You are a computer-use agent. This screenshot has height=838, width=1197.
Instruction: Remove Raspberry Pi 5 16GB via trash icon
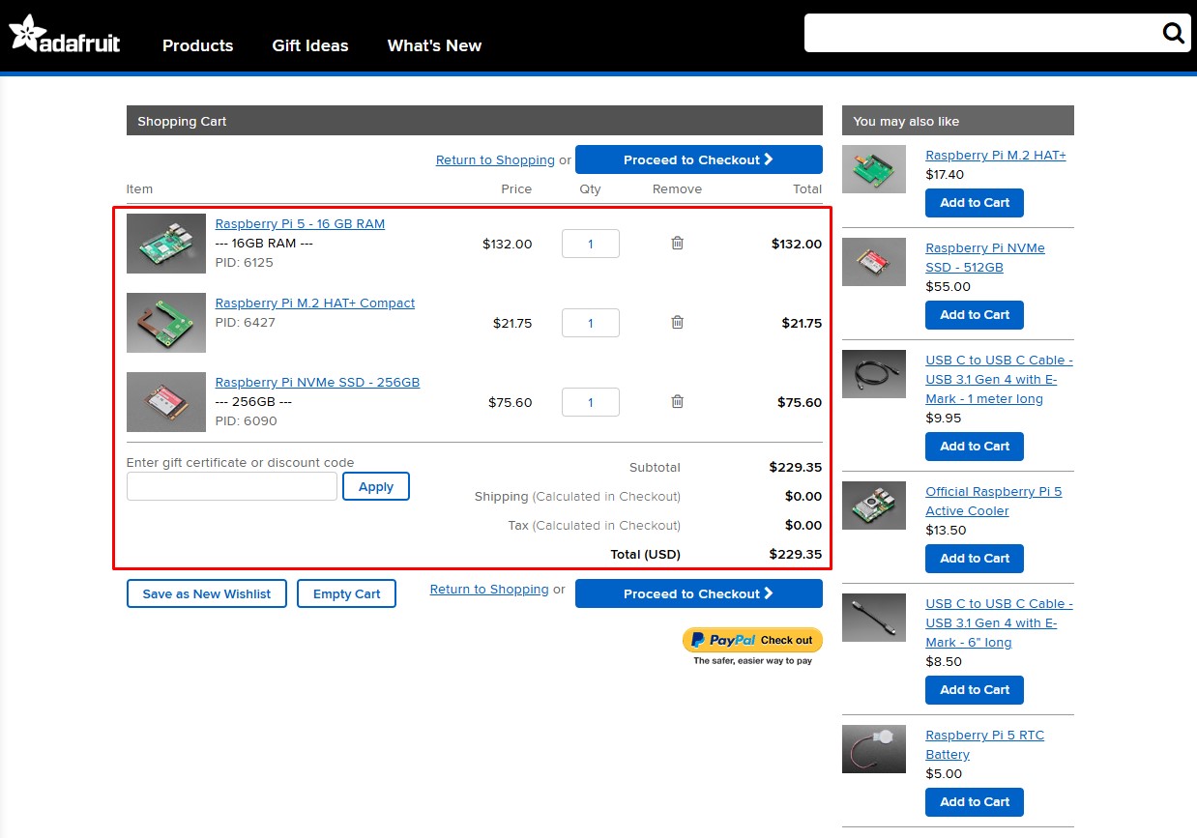point(677,244)
